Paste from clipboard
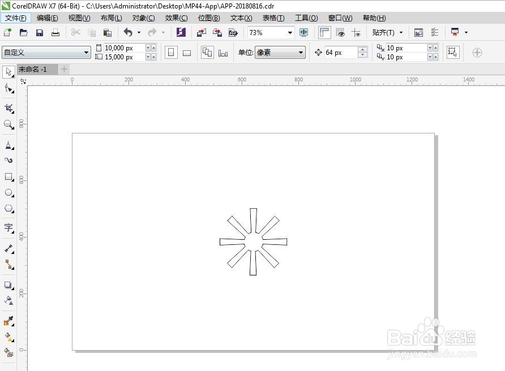 point(107,32)
